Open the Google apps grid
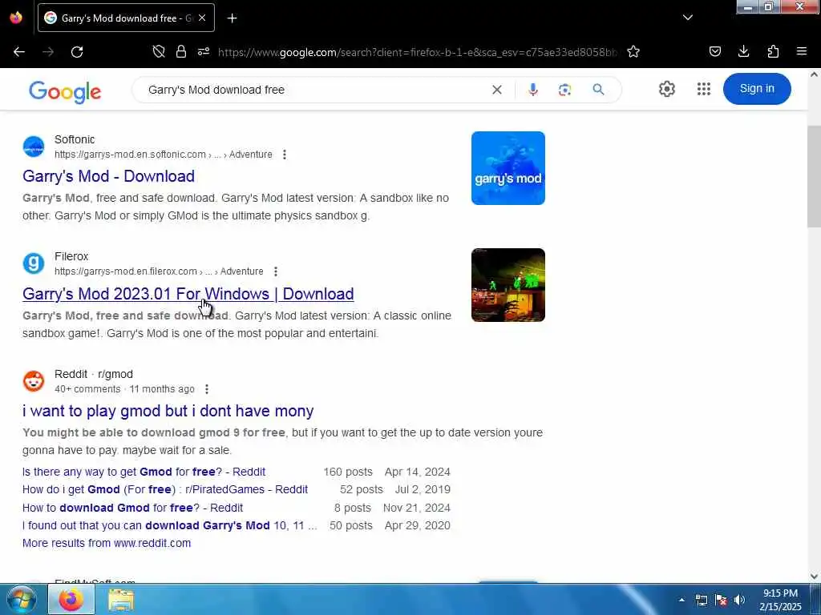The image size is (821, 615). click(x=704, y=89)
